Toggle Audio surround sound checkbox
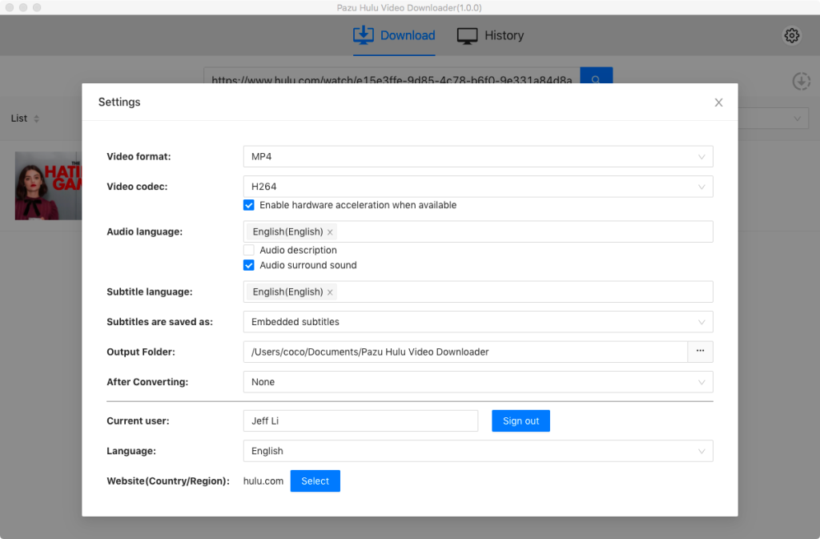This screenshot has width=820, height=539. pos(249,265)
